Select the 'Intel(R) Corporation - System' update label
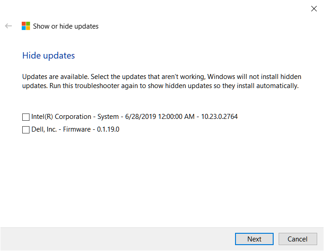The image size is (324, 251). pos(134,117)
